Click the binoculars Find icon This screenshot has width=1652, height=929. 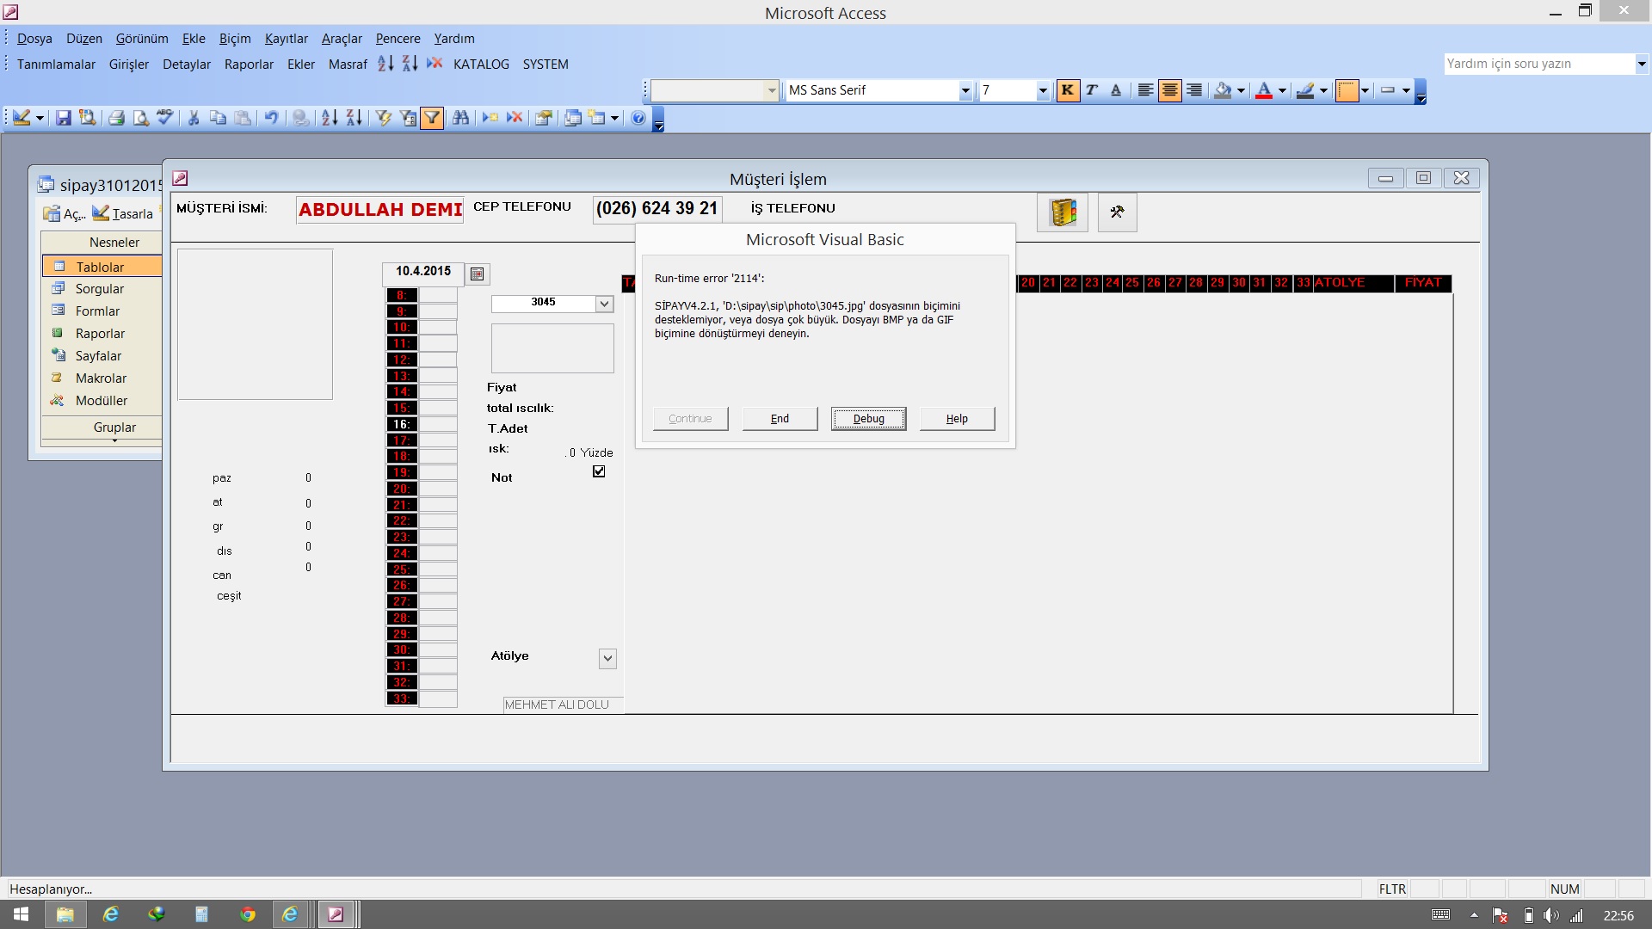pos(460,118)
